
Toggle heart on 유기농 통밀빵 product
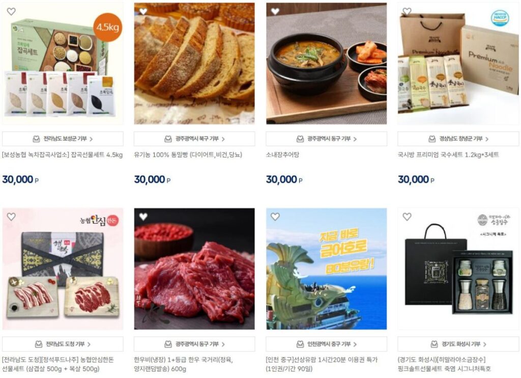(143, 12)
